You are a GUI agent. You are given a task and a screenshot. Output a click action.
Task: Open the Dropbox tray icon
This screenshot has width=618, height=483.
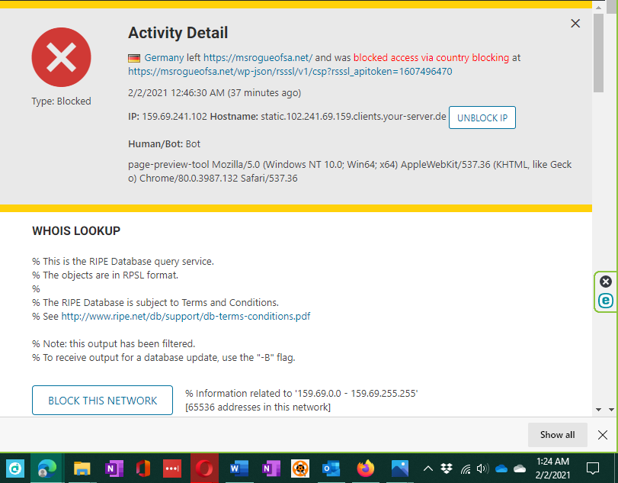[447, 469]
